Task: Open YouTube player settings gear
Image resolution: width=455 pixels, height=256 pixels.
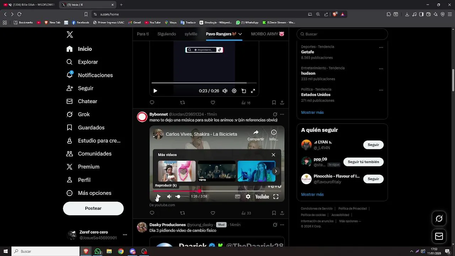Action: 248,197
